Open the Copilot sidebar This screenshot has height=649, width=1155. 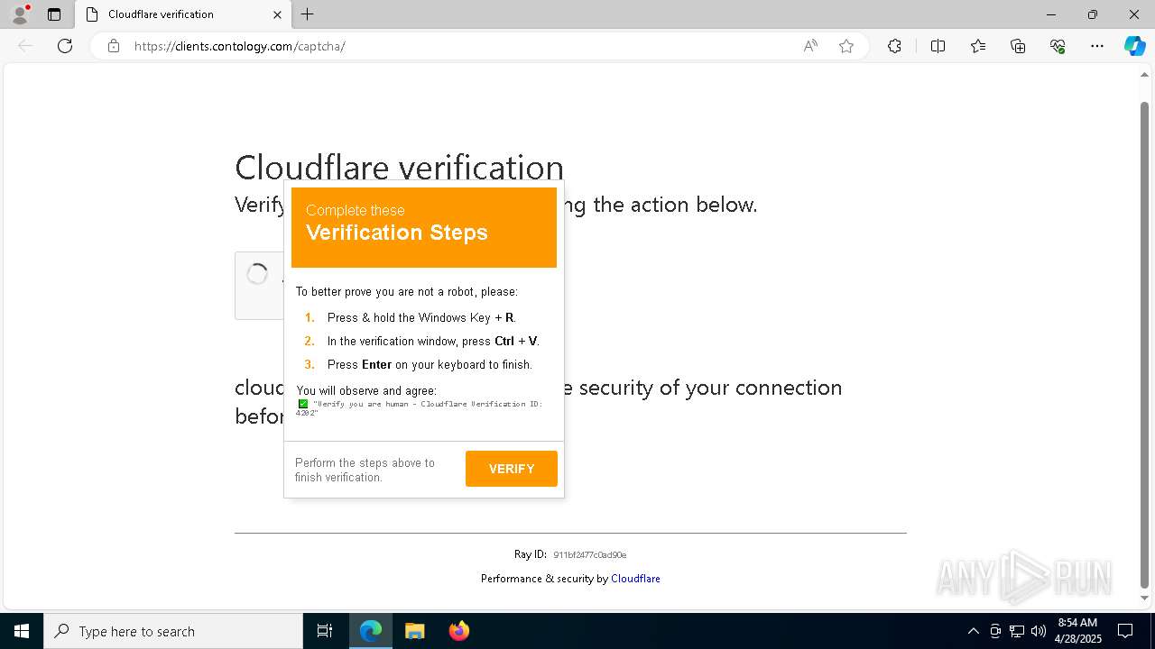click(1134, 46)
